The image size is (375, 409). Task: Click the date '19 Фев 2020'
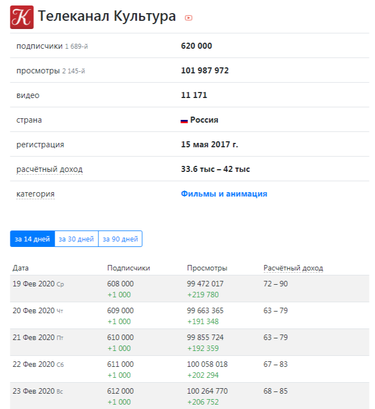(33, 284)
